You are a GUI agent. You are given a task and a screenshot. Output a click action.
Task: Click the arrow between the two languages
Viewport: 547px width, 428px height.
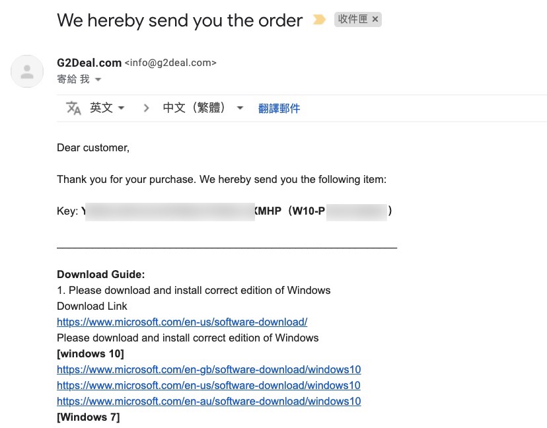[146, 108]
